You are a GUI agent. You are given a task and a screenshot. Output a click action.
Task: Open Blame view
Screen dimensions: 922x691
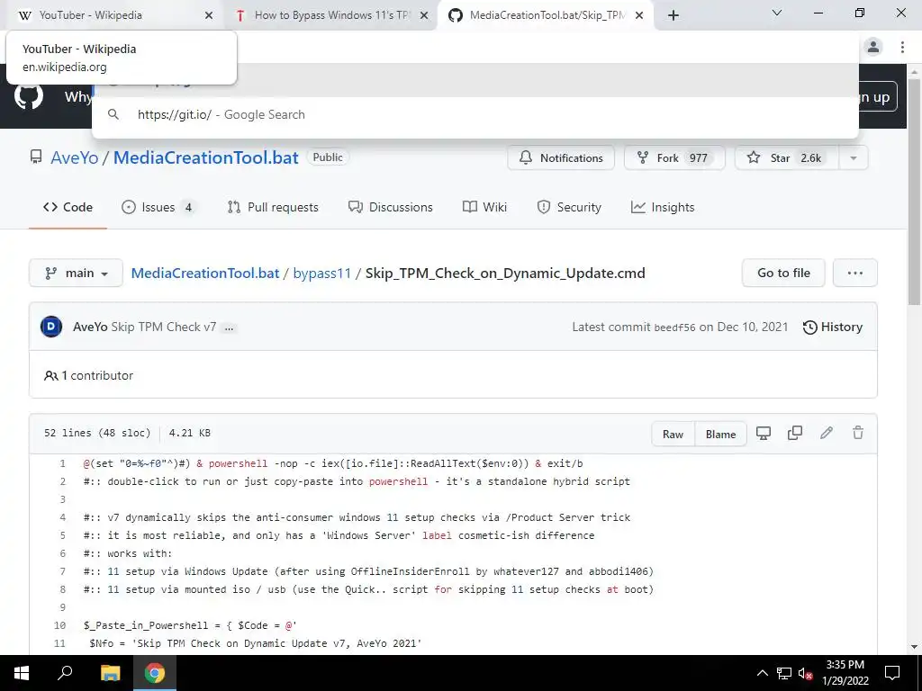click(720, 435)
